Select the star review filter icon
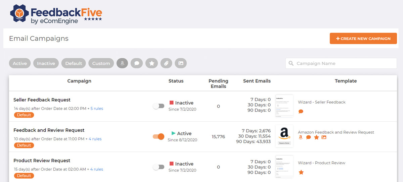 point(151,63)
